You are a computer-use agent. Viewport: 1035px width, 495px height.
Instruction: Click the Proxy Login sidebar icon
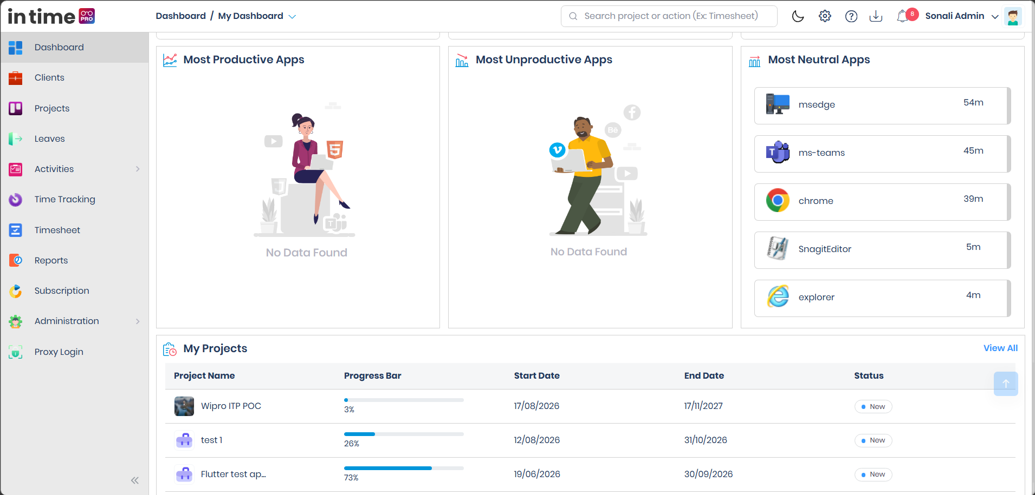click(x=16, y=352)
